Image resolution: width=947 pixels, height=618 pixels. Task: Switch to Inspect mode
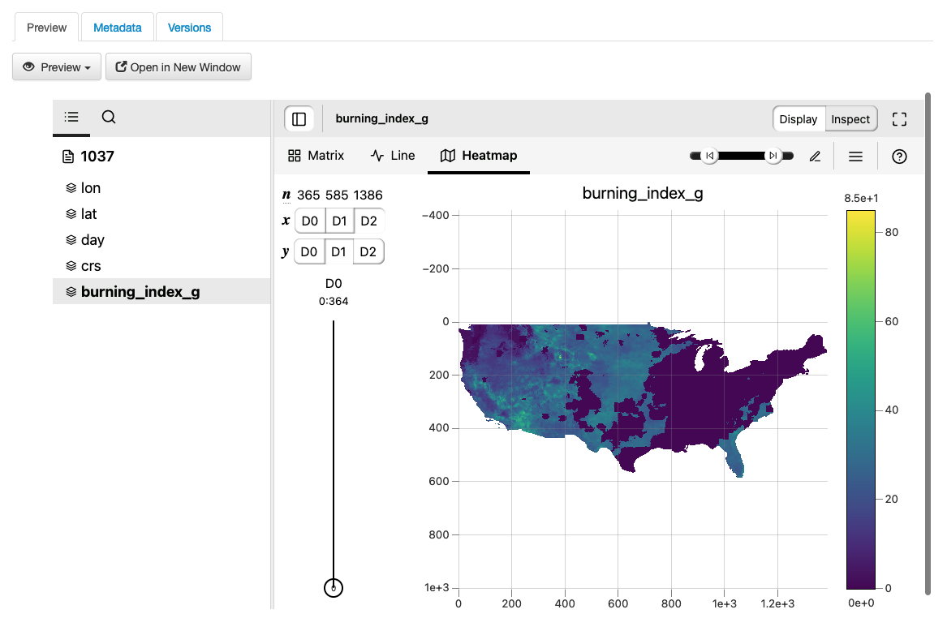point(850,119)
